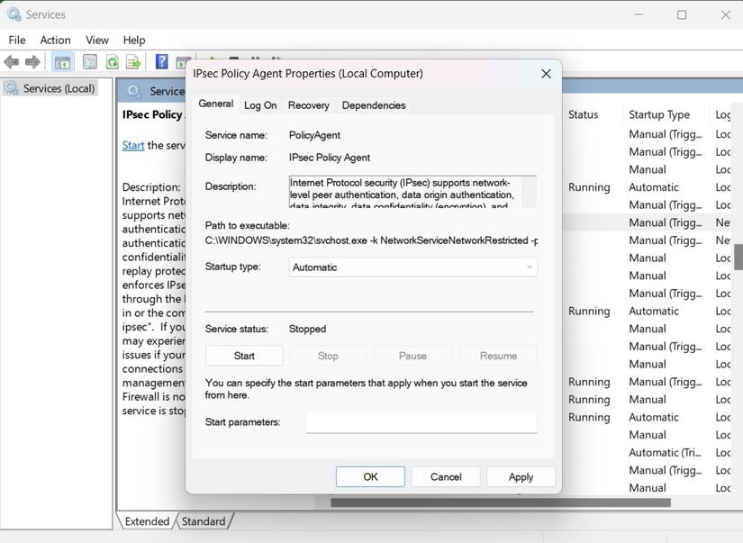This screenshot has height=543, width=743.
Task: Switch to the Standard tab at the bottom
Action: coord(204,521)
